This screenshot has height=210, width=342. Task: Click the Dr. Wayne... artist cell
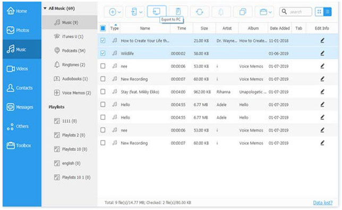click(227, 40)
